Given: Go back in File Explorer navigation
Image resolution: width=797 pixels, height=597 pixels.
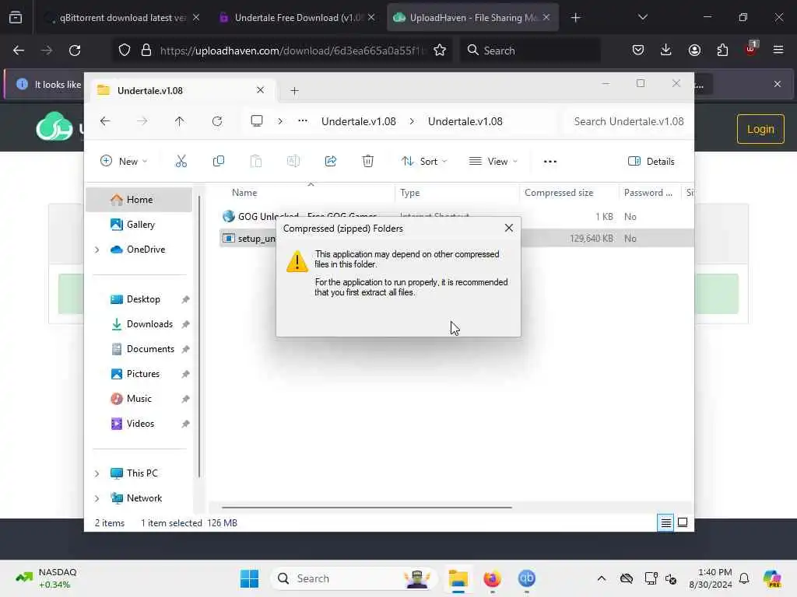Looking at the screenshot, I should (105, 121).
